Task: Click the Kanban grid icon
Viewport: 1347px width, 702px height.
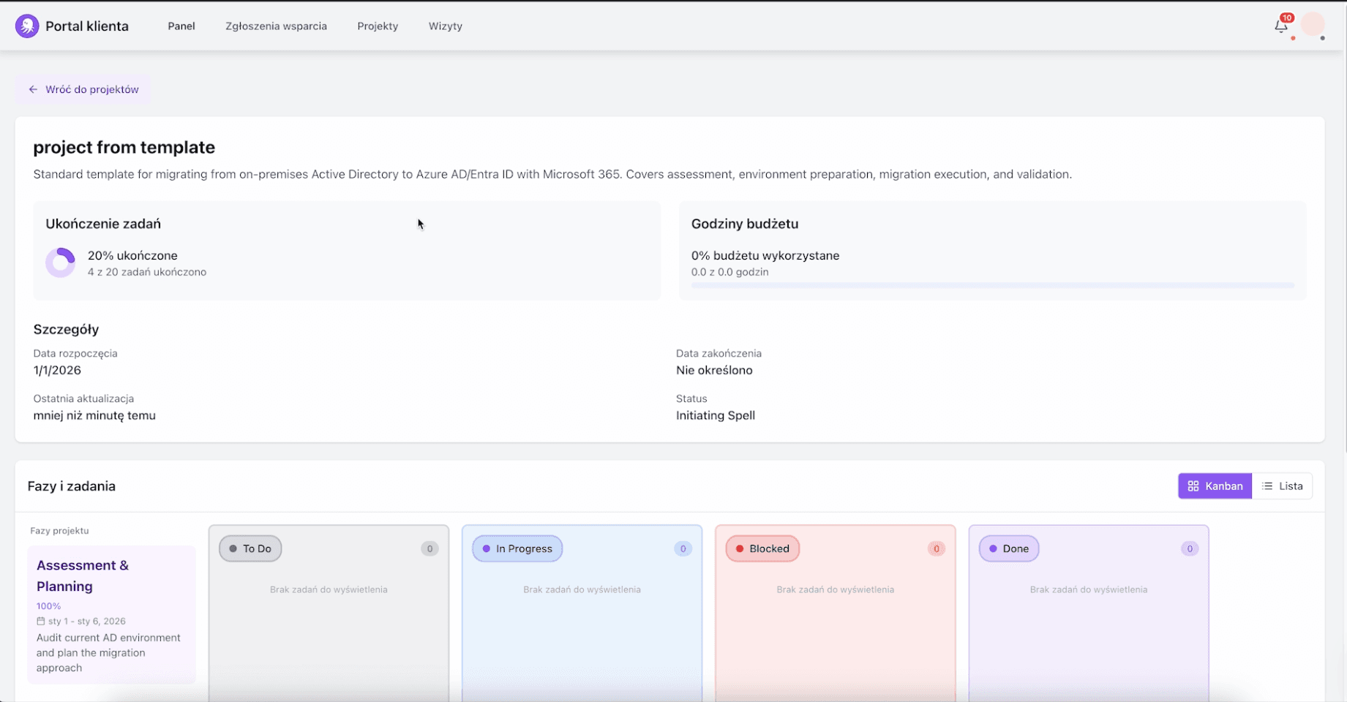Action: coord(1194,486)
